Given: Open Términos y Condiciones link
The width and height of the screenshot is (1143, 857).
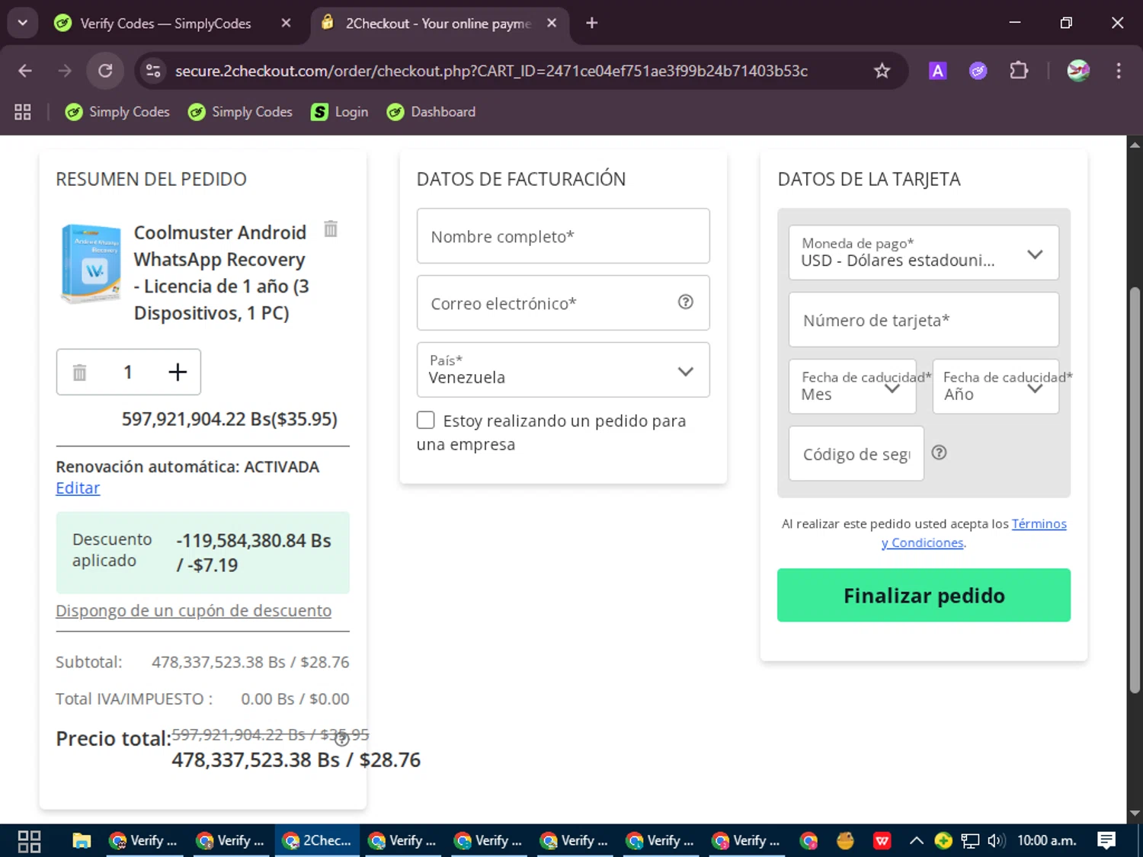Looking at the screenshot, I should point(1039,524).
